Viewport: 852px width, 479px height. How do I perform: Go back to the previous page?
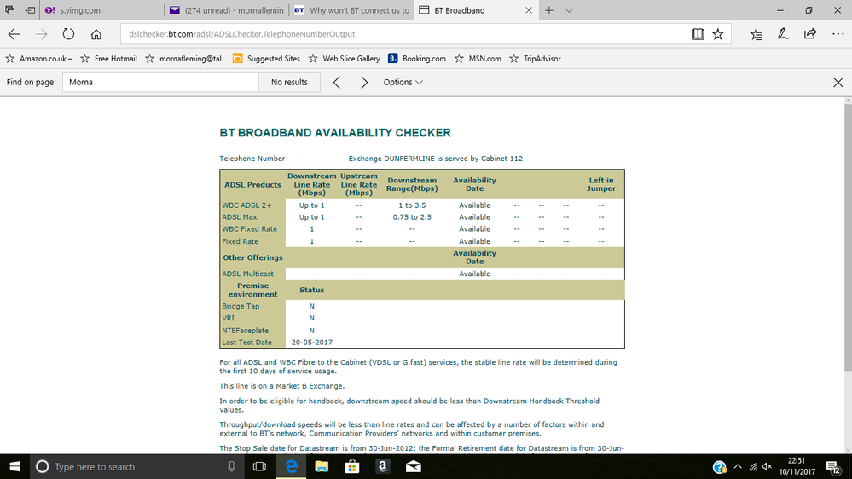point(14,34)
